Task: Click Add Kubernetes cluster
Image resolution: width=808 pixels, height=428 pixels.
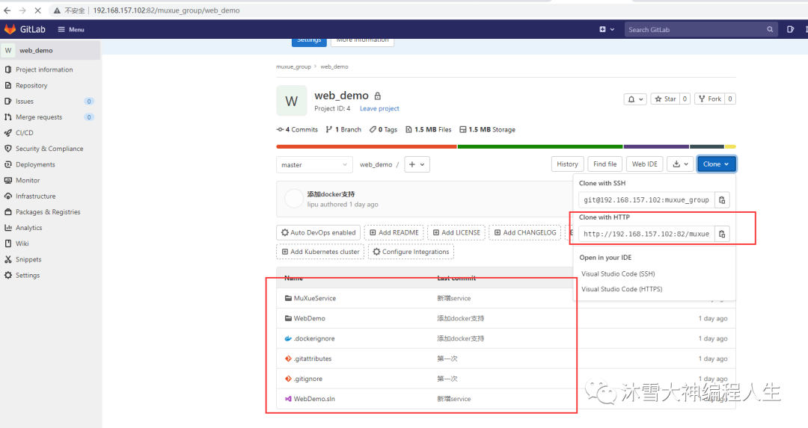Action: coord(320,252)
